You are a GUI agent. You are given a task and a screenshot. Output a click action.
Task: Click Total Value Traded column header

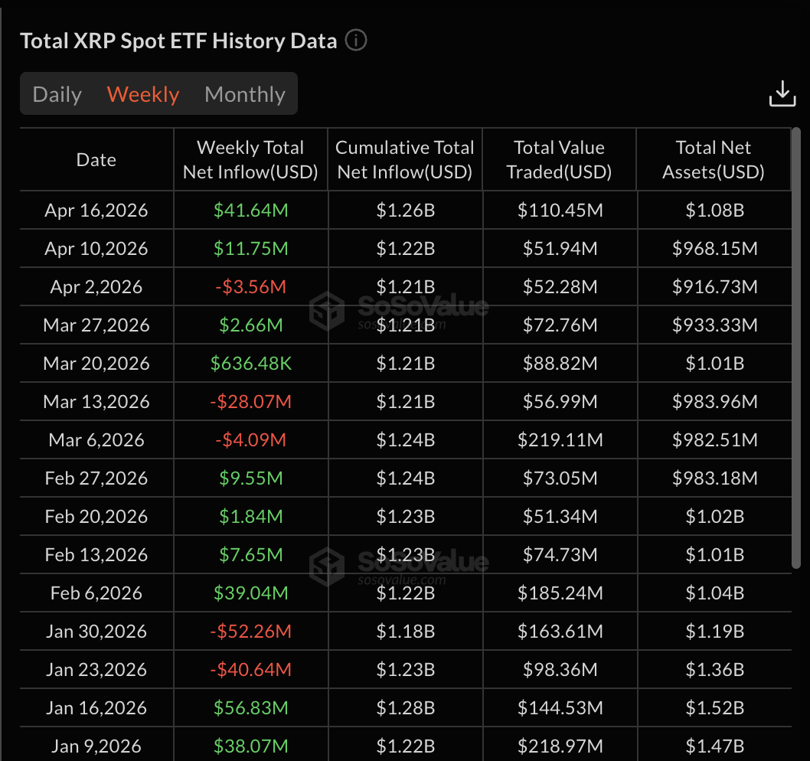click(x=559, y=160)
